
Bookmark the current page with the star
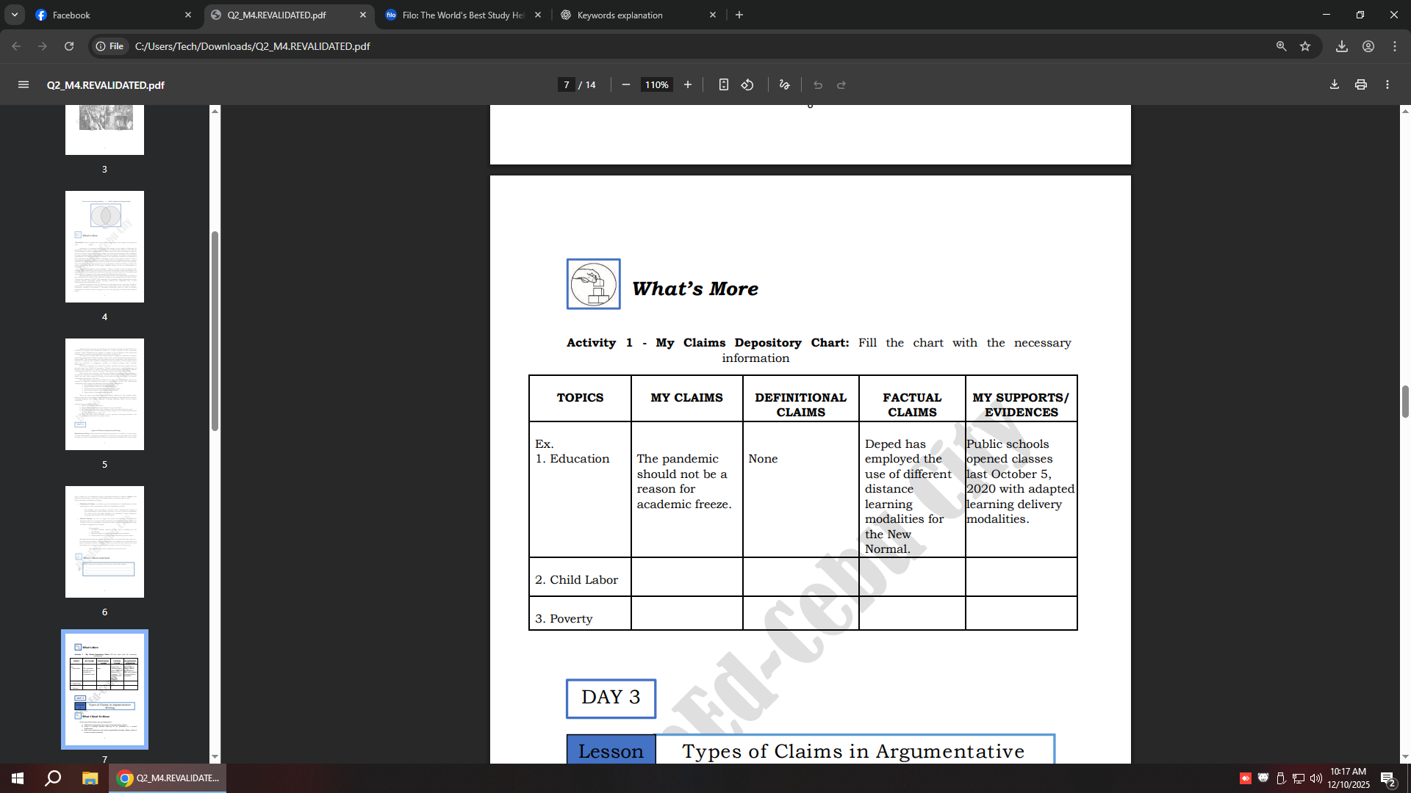point(1306,46)
